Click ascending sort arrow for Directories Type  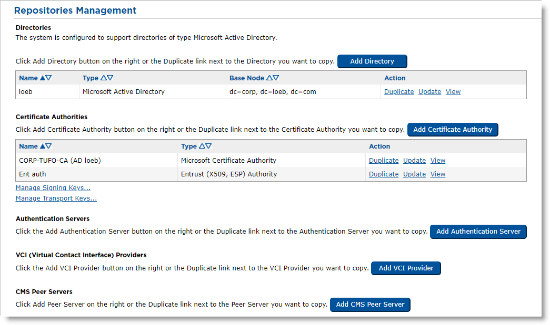pyautogui.click(x=104, y=78)
